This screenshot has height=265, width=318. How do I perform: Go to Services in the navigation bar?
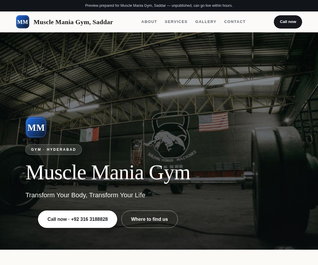176,22
